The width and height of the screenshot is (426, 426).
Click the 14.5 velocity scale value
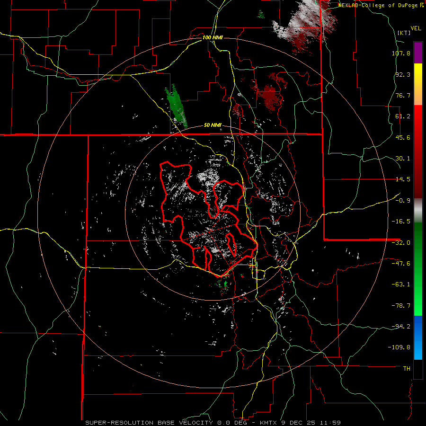tap(403, 179)
